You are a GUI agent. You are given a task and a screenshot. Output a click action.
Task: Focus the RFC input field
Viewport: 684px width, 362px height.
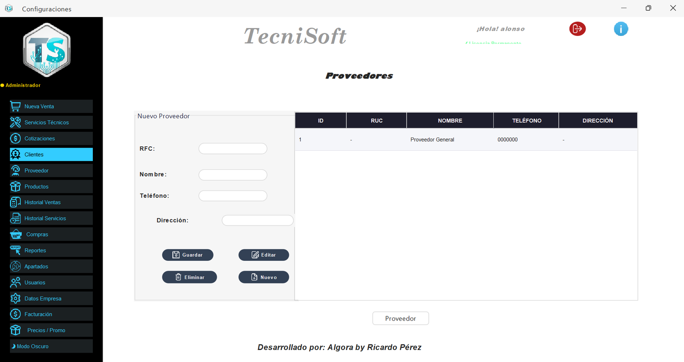click(233, 149)
